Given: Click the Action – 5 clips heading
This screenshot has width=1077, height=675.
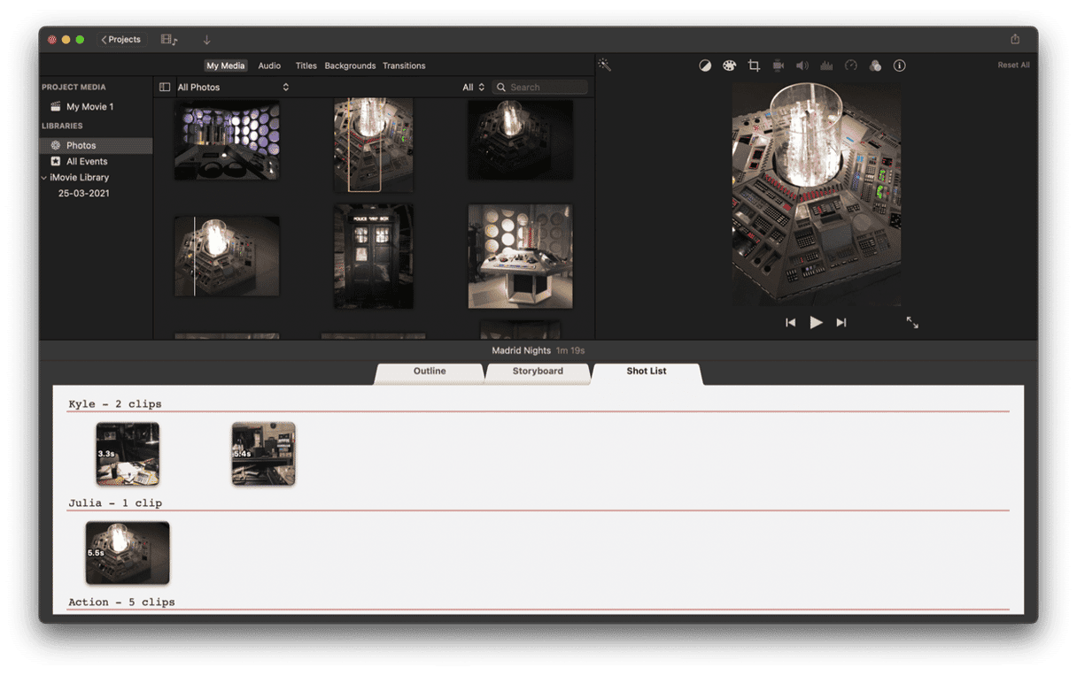Looking at the screenshot, I should tap(121, 602).
